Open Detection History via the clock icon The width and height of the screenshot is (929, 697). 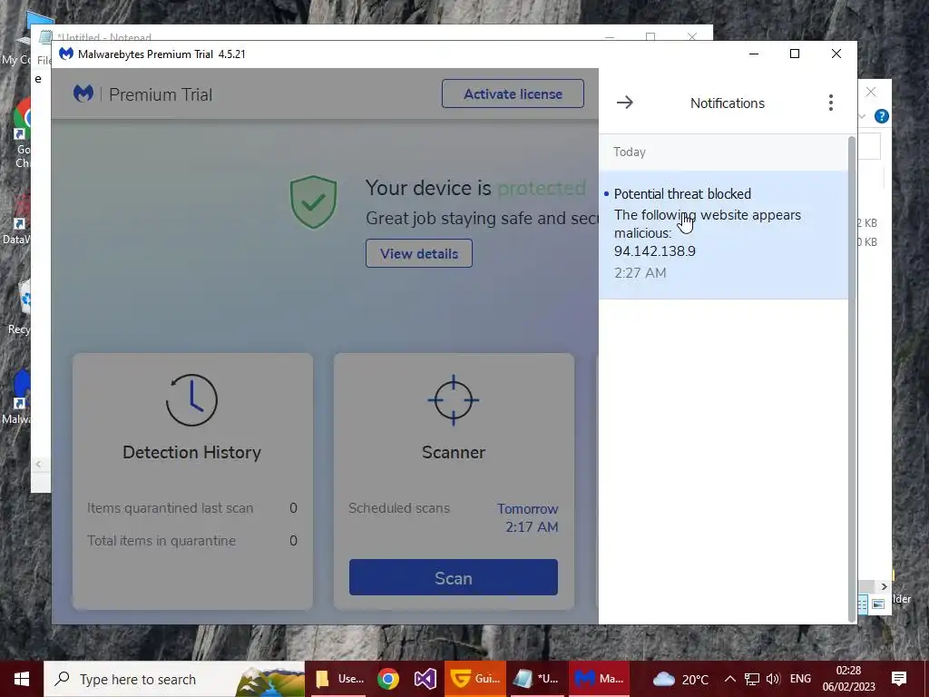tap(191, 400)
